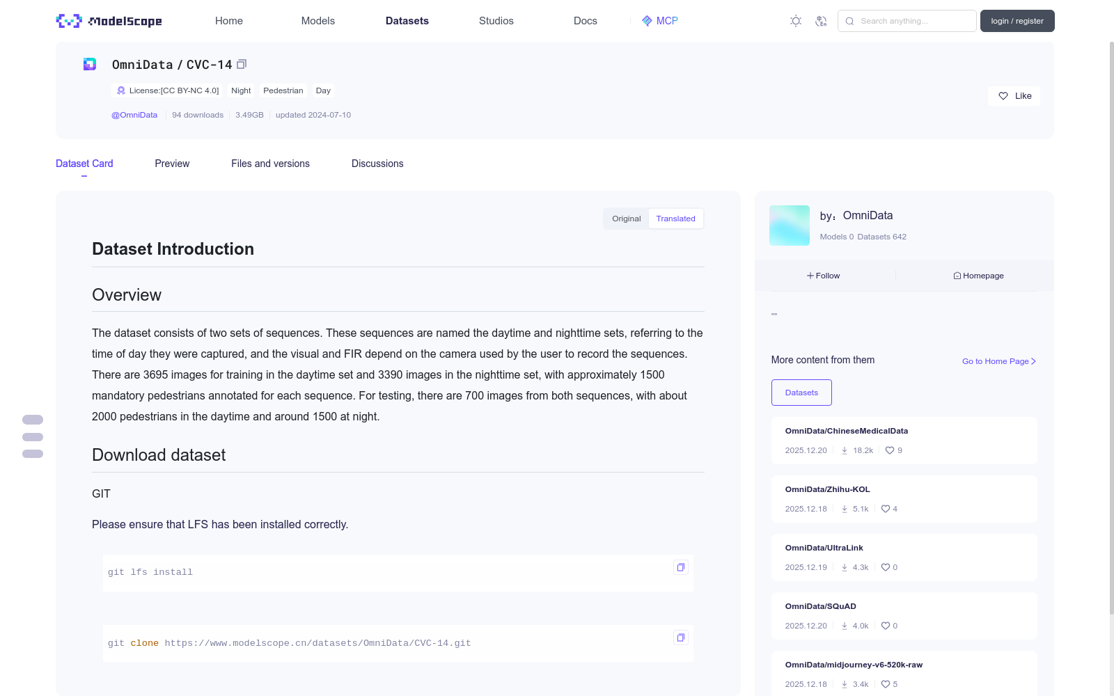Open the Files and versions tab

coord(270,164)
